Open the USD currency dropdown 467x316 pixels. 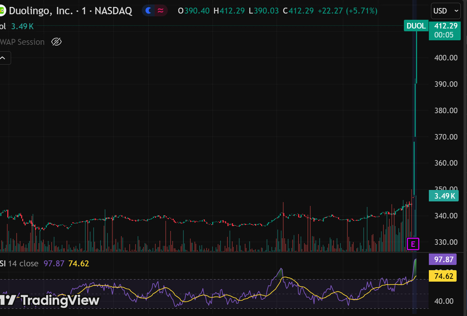pyautogui.click(x=446, y=11)
